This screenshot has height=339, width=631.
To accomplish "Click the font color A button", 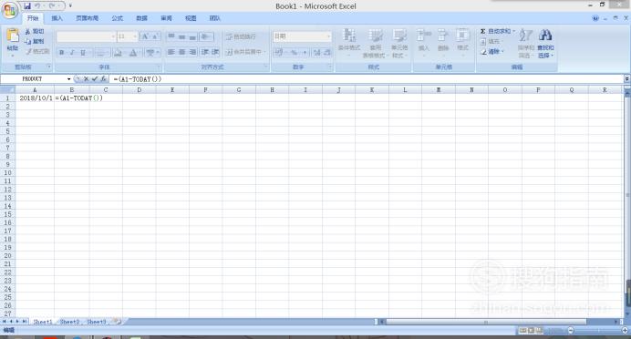I will tap(133, 52).
